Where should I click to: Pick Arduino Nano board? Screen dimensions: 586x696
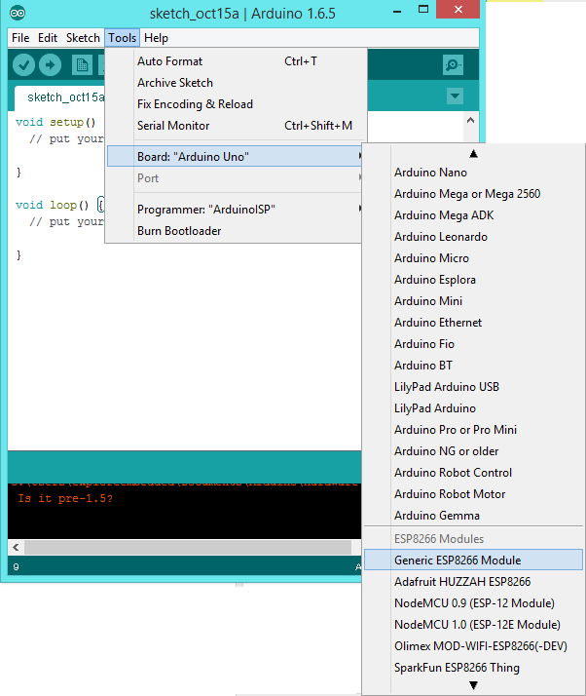pos(473,173)
